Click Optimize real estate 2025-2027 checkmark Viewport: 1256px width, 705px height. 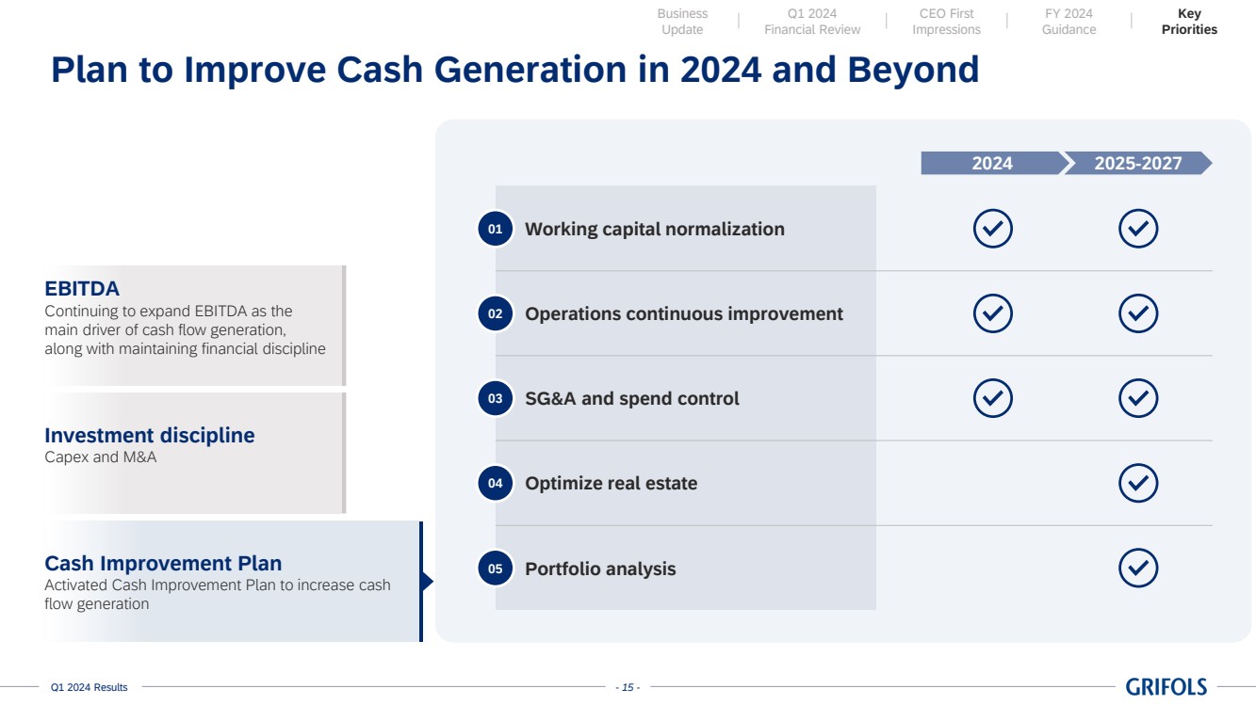(x=1138, y=483)
